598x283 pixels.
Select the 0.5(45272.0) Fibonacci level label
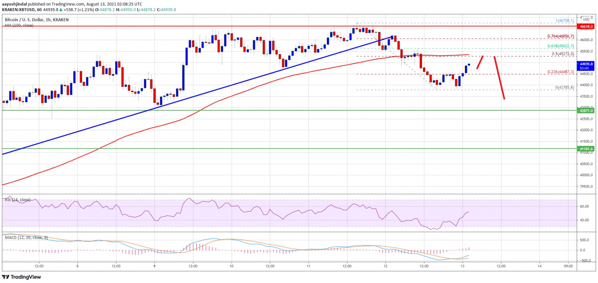point(563,54)
